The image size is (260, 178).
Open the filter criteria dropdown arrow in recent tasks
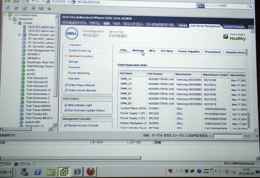tap(211, 136)
